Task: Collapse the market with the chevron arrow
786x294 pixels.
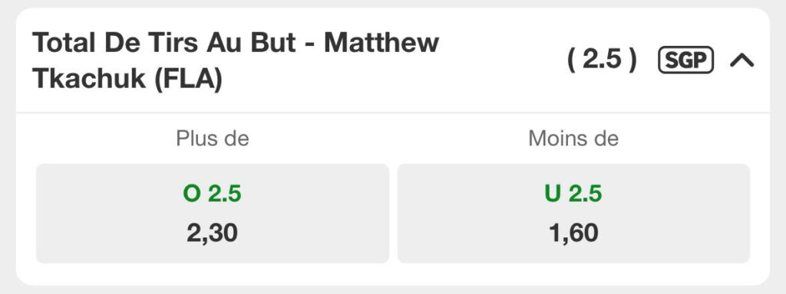Action: coord(742,60)
